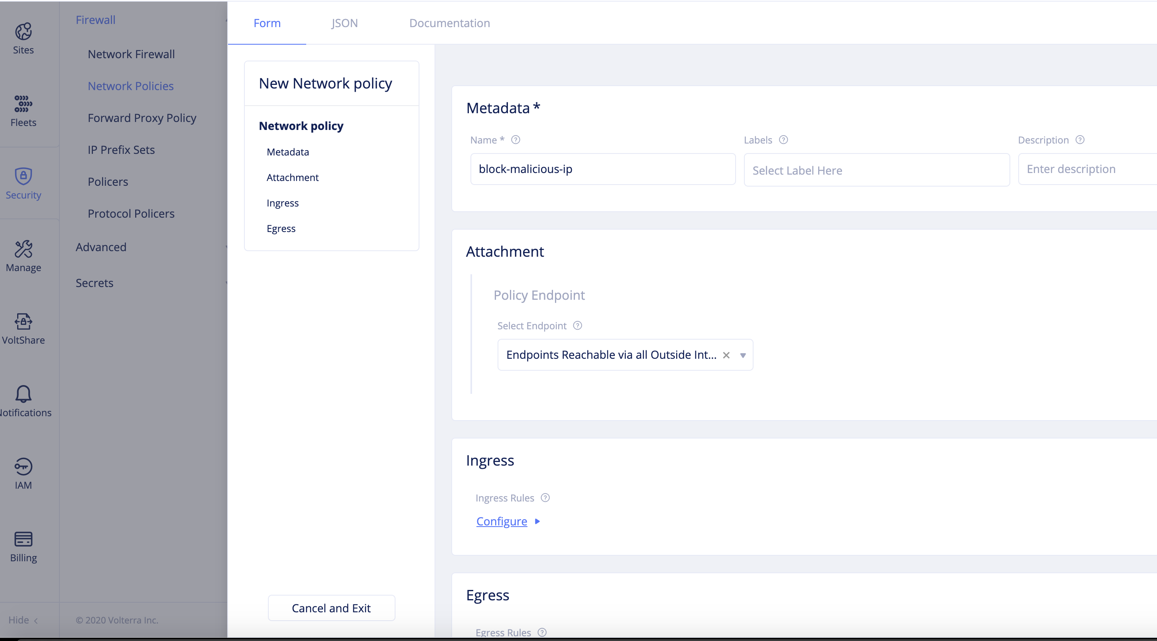Open the Manage tools icon
The image size is (1157, 641).
click(24, 249)
